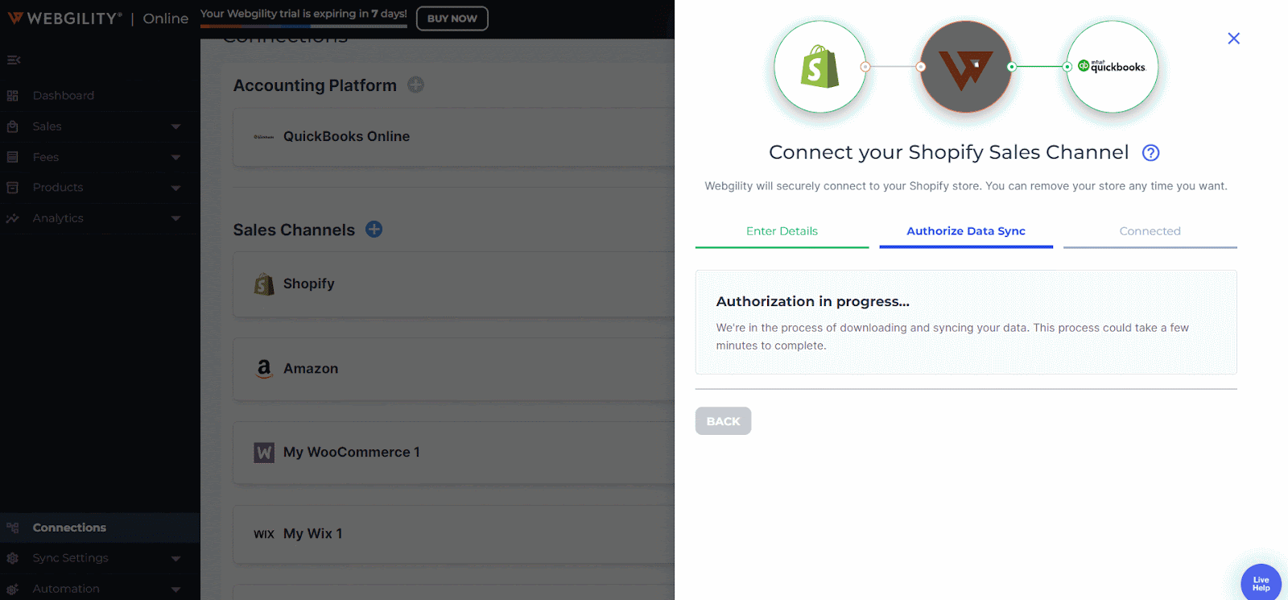The width and height of the screenshot is (1288, 600).
Task: Click the Wix logo icon
Action: (264, 534)
